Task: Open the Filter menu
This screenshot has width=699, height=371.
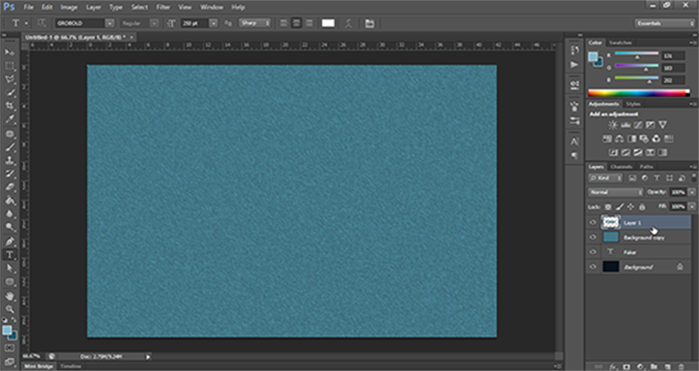Action: coord(163,6)
